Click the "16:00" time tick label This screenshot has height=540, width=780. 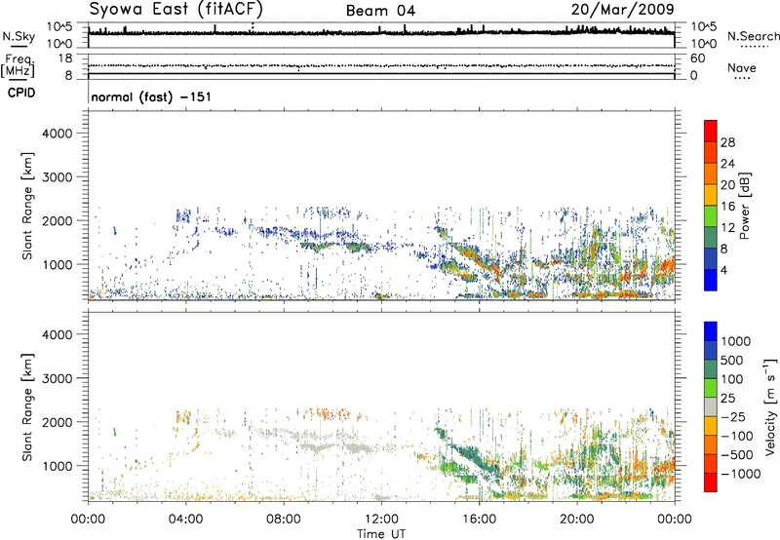(x=479, y=520)
